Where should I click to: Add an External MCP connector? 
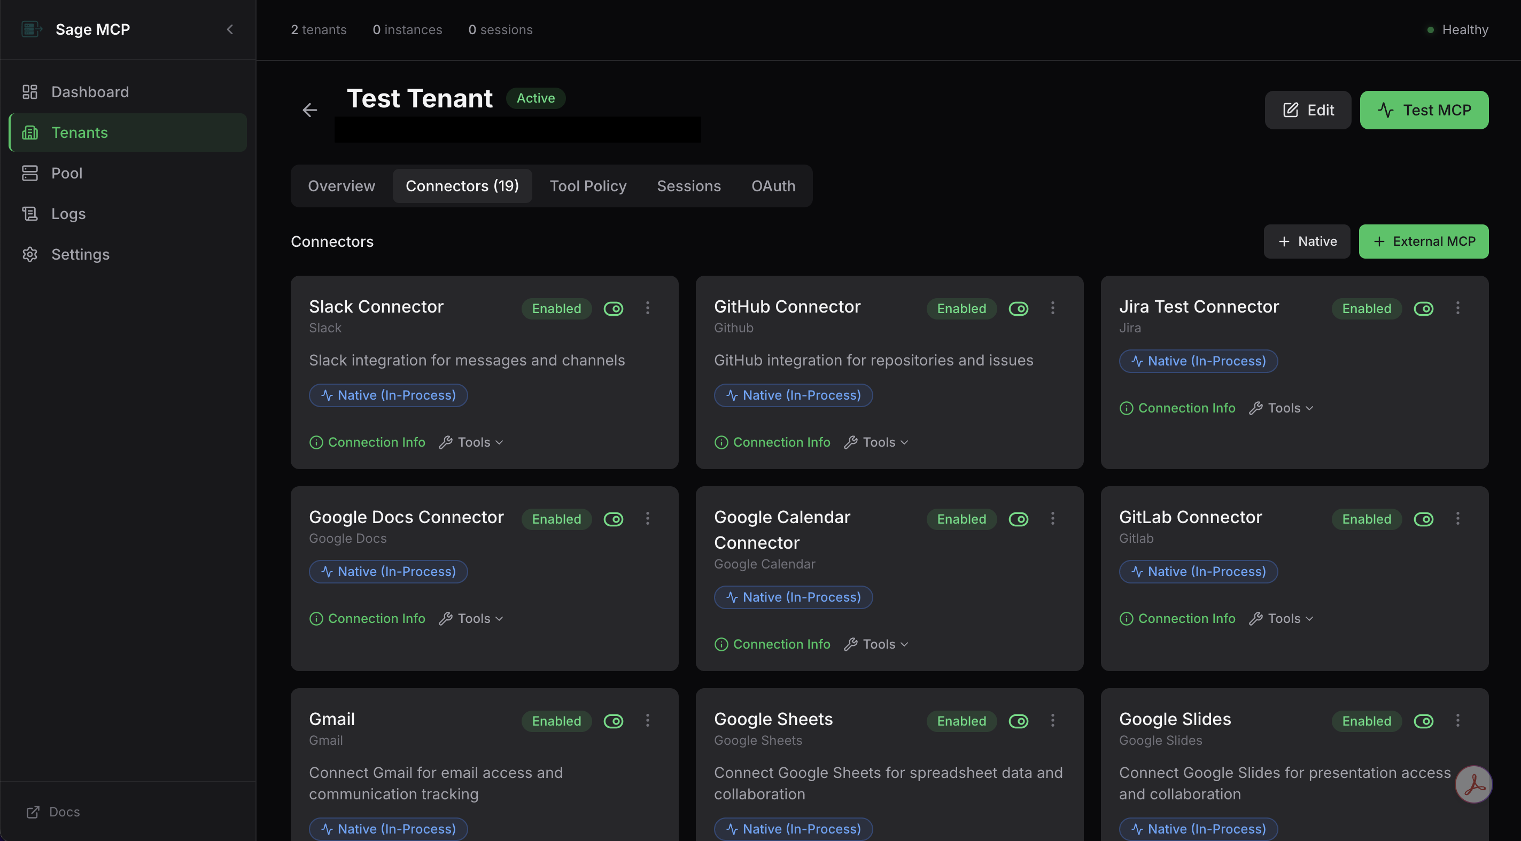click(x=1424, y=242)
